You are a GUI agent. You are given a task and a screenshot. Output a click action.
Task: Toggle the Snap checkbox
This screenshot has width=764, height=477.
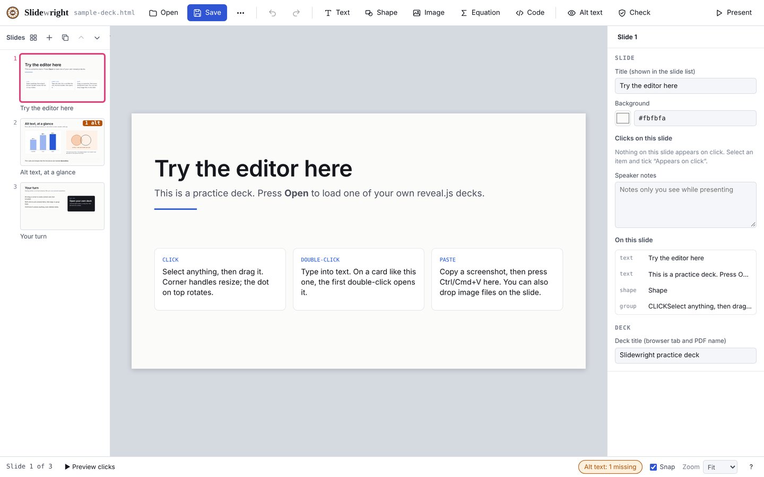[654, 467]
